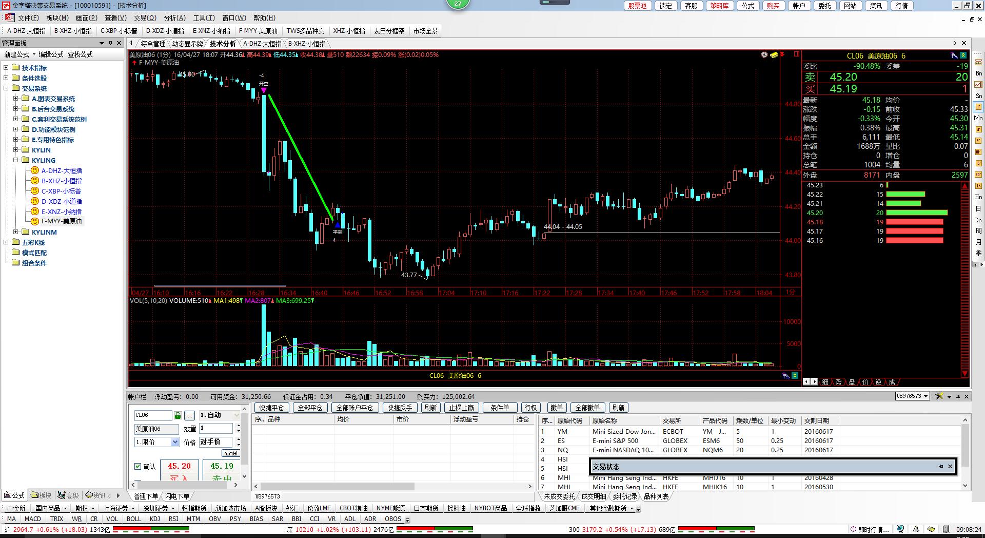Image resolution: width=985 pixels, height=538 pixels.
Task: Expand the 技术指标 tree folder
Action: tap(6, 68)
